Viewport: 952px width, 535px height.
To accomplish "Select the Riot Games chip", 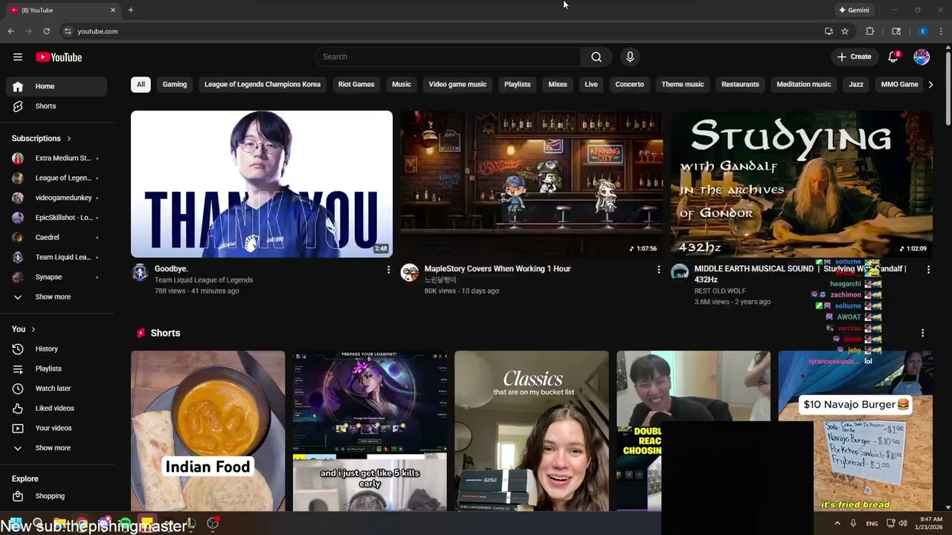I will tap(356, 85).
